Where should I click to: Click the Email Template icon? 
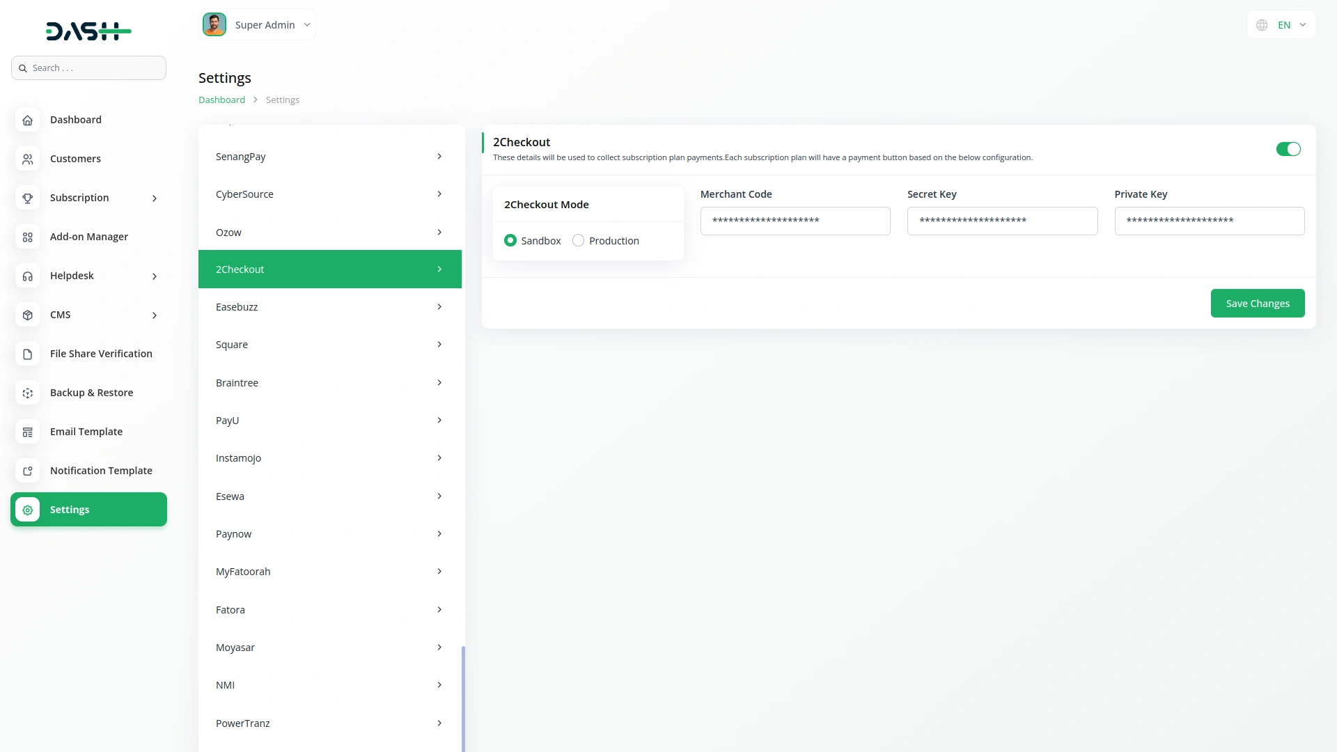(27, 432)
